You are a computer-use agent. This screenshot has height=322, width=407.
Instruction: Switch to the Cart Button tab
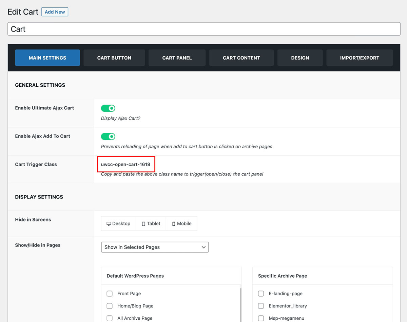coord(114,58)
